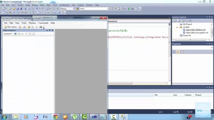Click the green Start Page icon in toolbar
The image size is (214, 120).
(x=129, y=9)
